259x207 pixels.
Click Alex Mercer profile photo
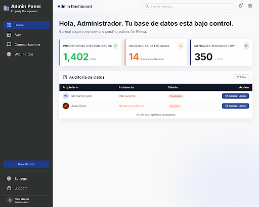10,200
